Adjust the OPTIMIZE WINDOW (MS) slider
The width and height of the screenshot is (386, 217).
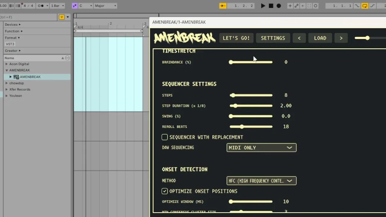pyautogui.click(x=251, y=202)
